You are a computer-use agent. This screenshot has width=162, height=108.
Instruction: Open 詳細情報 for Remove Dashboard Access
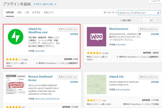click(74, 82)
